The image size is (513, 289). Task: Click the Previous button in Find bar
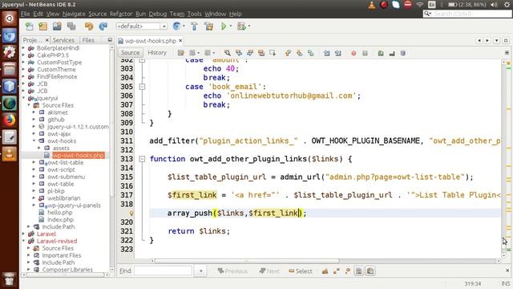(232, 271)
